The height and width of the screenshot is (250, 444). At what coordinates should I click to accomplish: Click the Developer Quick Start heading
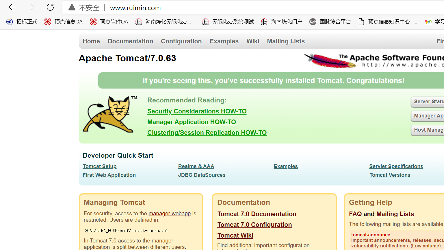pyautogui.click(x=118, y=155)
